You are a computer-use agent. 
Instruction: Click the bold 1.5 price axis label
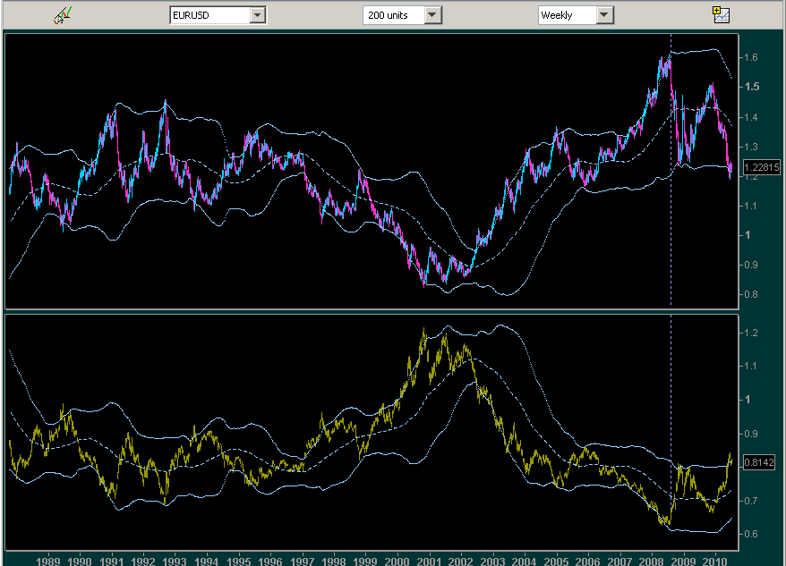(754, 87)
